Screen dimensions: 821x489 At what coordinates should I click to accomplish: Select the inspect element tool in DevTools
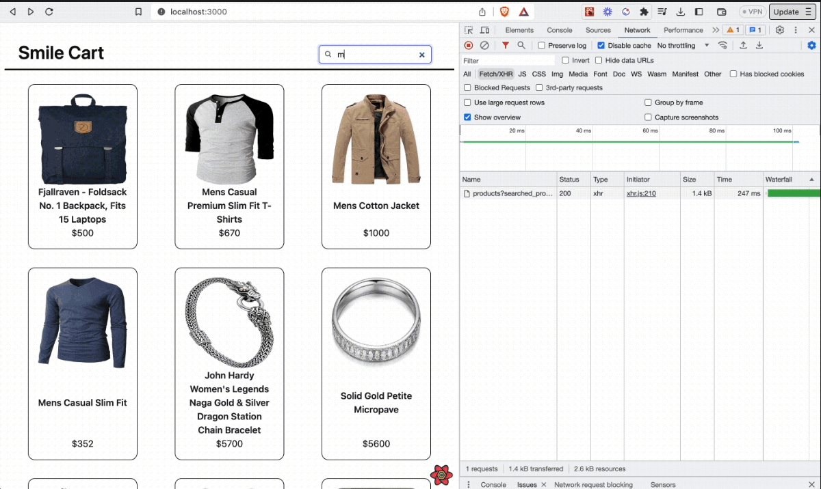click(468, 30)
